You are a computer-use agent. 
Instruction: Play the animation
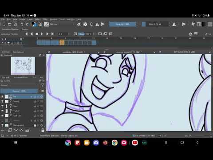[x=42, y=34]
